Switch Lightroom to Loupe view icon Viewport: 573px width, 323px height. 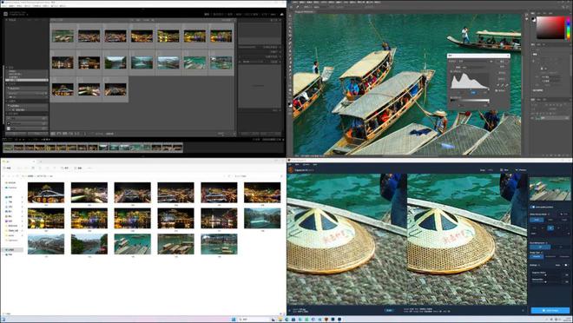pyautogui.click(x=59, y=134)
